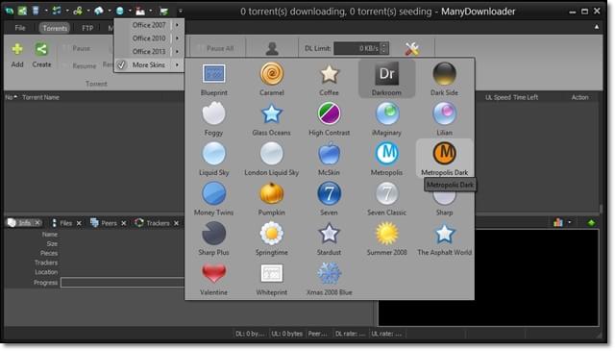Select the Seven Classic skin

click(386, 193)
